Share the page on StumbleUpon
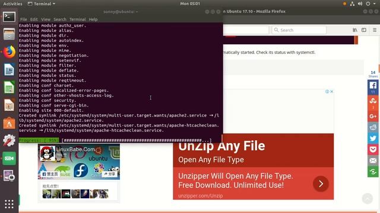The image size is (380, 213). [x=373, y=102]
